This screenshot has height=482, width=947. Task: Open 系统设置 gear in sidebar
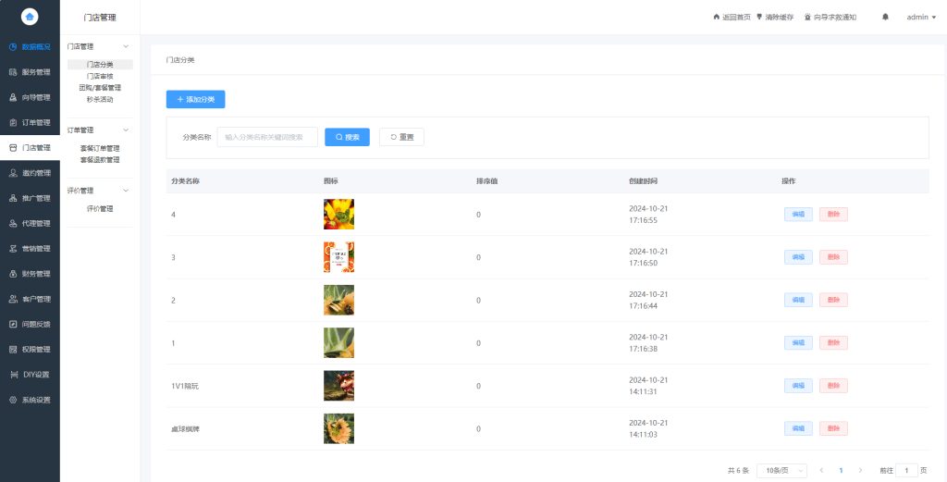pos(30,400)
